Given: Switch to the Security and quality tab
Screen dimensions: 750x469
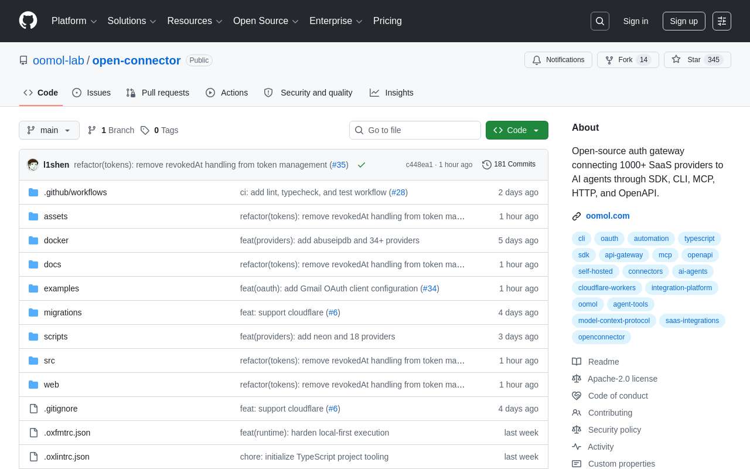Looking at the screenshot, I should [308, 93].
